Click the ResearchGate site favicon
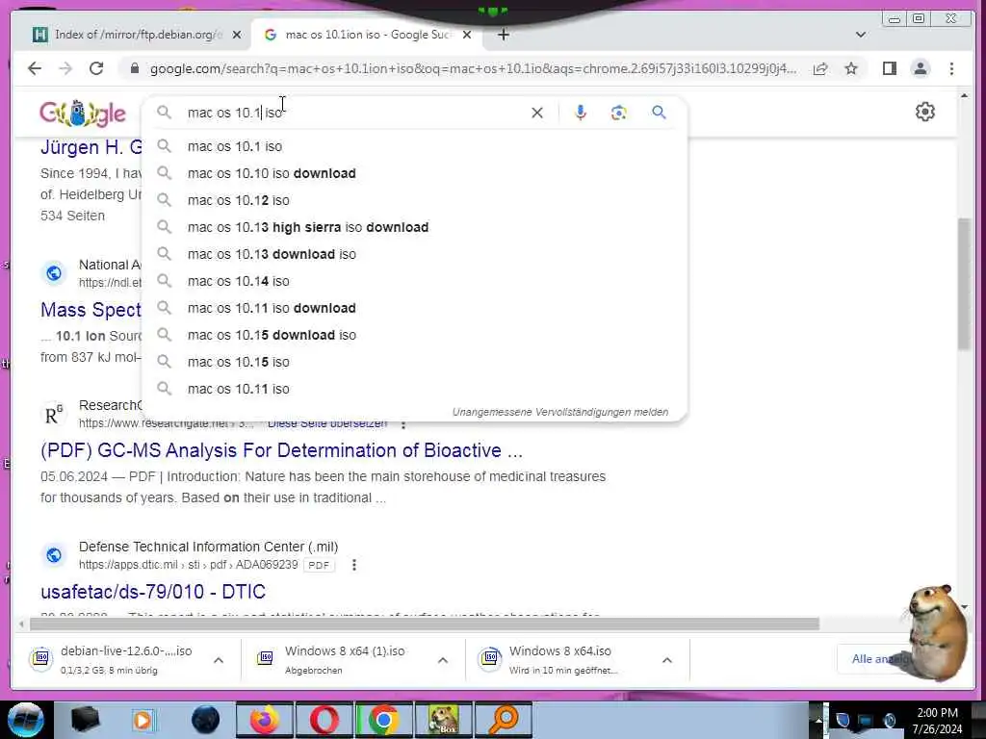 click(54, 415)
